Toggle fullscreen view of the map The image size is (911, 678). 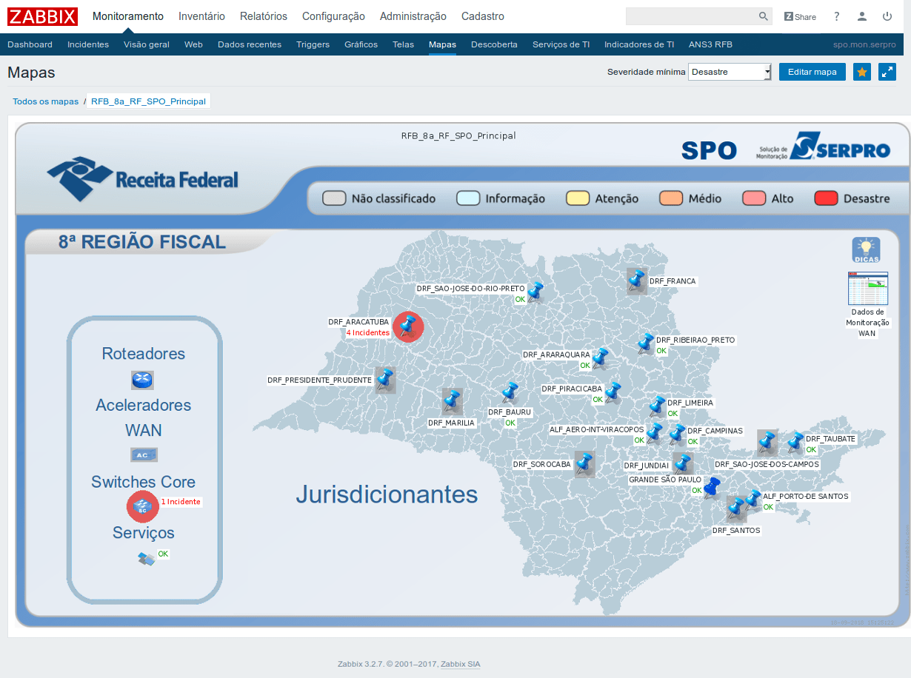(x=887, y=72)
